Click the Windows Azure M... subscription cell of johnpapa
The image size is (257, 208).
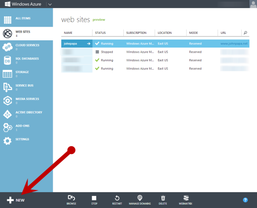coord(140,44)
